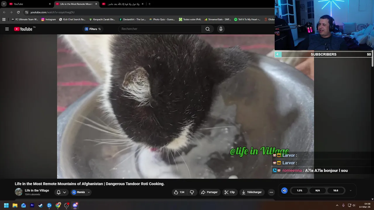The height and width of the screenshot is (210, 374).
Task: Open Tell It To My Heart bookmark
Action: coord(247,20)
